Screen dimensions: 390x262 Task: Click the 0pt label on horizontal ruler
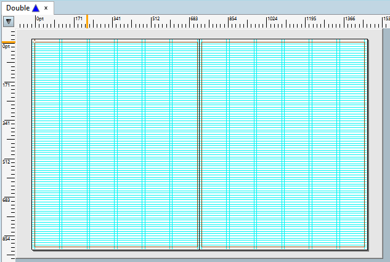40,18
